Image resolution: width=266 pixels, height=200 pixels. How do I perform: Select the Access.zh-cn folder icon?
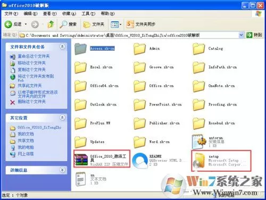point(80,49)
